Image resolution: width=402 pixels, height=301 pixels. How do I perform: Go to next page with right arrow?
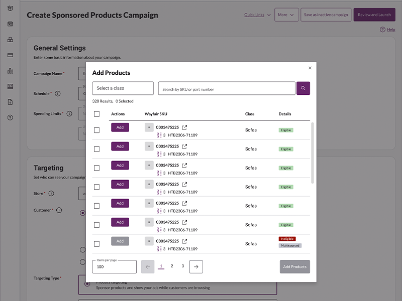(196, 267)
